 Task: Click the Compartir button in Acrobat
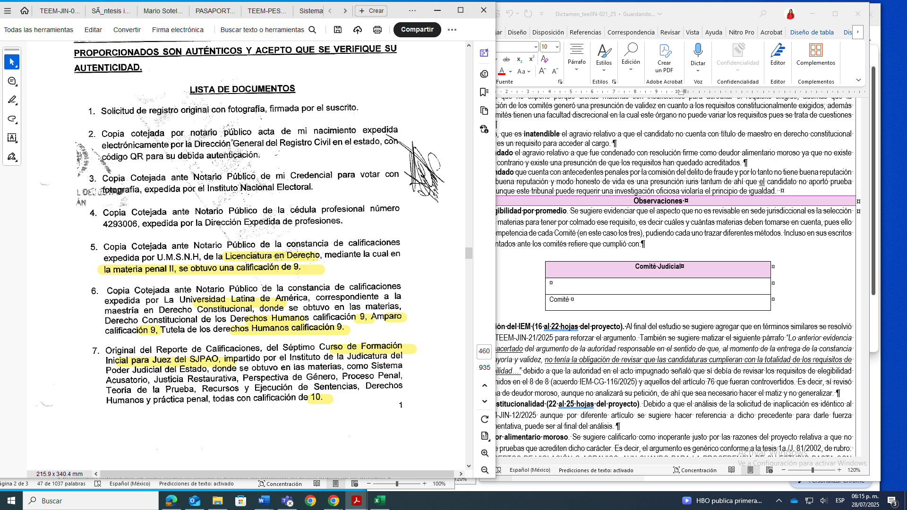click(417, 30)
